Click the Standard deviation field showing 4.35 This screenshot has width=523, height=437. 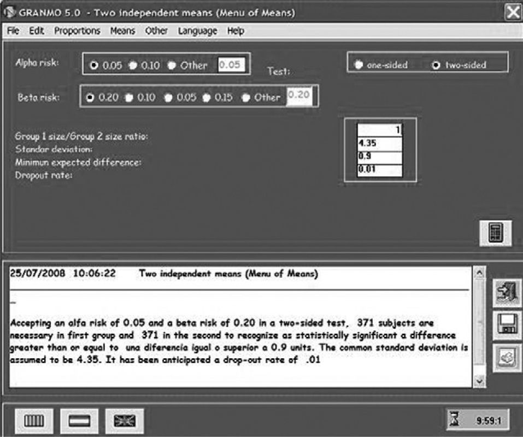(x=379, y=143)
